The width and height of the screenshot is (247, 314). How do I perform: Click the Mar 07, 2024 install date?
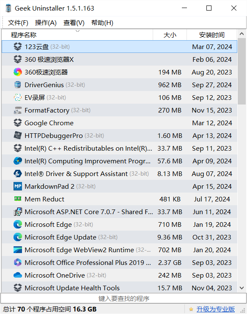[212, 47]
